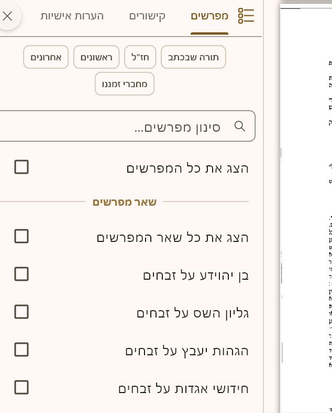Tick the בן יהוידע על זבחים checkbox
This screenshot has width=332, height=413.
coord(21,274)
